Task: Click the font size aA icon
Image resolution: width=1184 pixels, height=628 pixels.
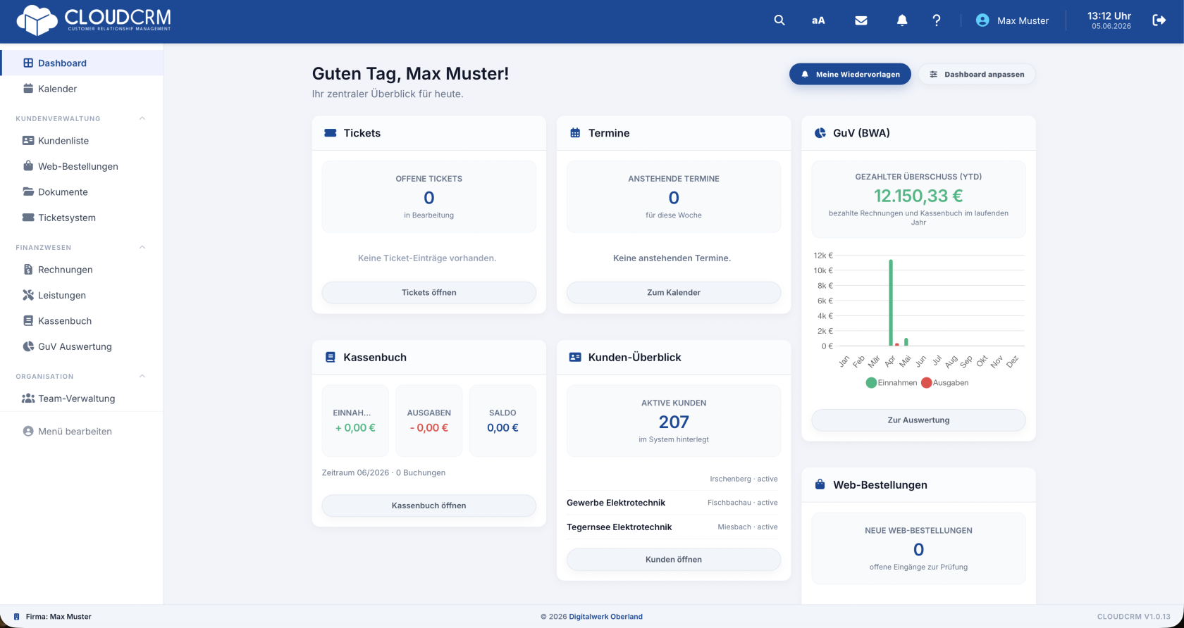Action: (818, 20)
